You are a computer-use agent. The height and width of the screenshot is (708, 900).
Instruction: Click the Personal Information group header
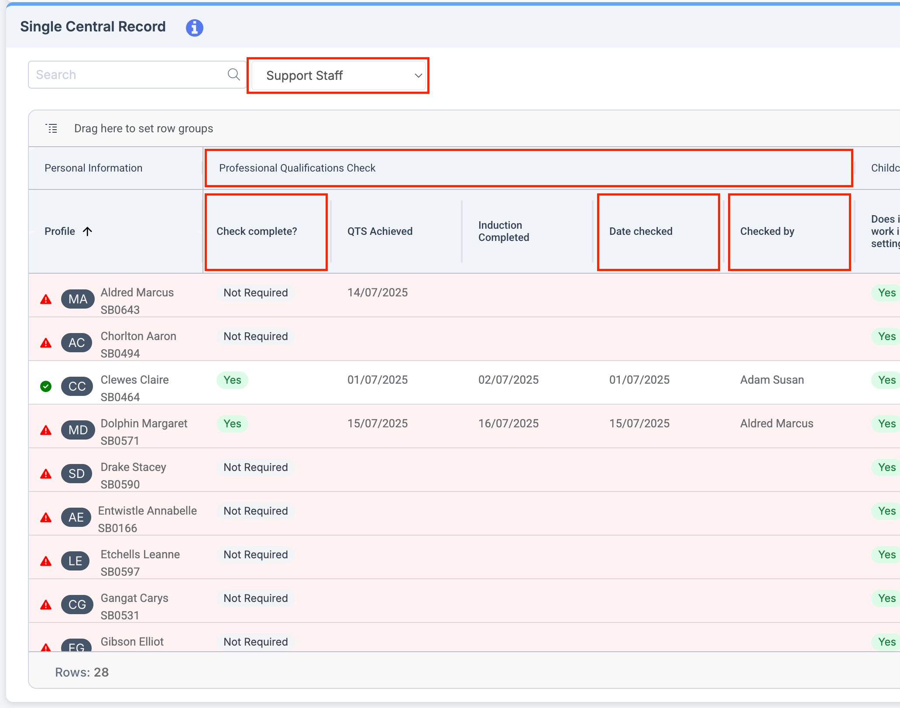coord(93,168)
